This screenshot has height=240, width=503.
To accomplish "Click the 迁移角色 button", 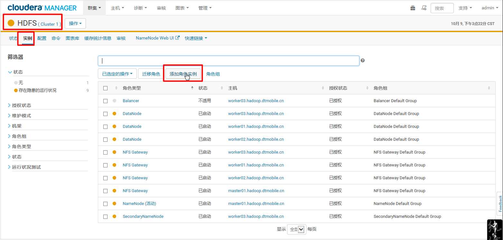I will coord(151,74).
